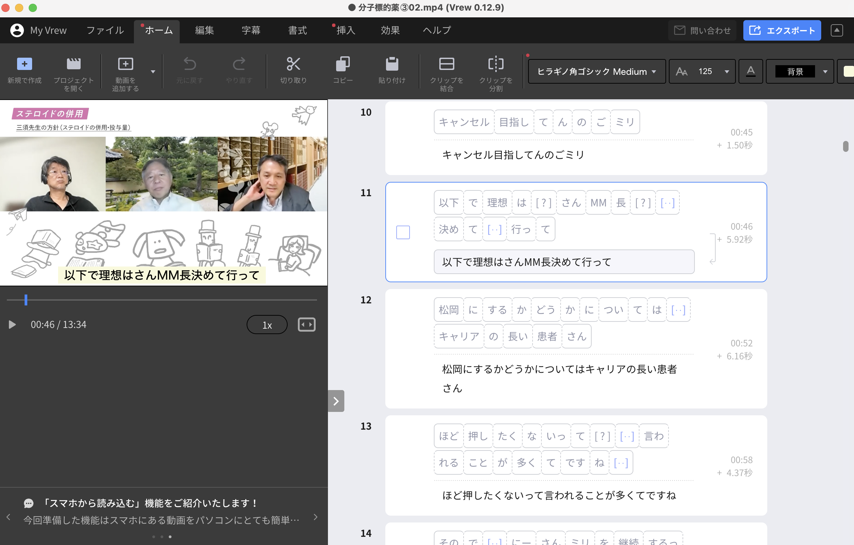Click the 00:58 timestamp of clip 13
Viewport: 854px width, 545px height.
(741, 460)
